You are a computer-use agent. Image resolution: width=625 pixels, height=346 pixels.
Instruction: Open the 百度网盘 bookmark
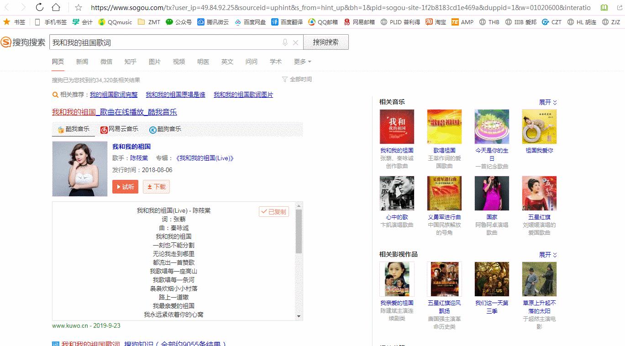(256, 21)
